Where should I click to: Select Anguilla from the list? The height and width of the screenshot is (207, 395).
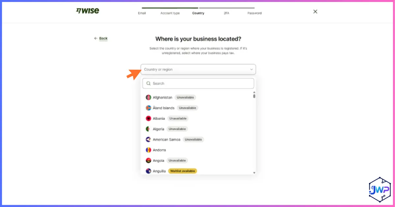pos(198,171)
